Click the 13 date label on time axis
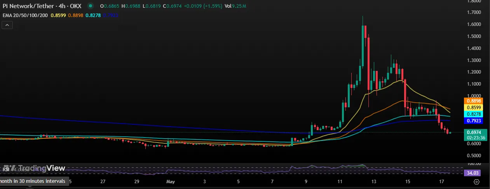490x189 pixels. click(374, 181)
